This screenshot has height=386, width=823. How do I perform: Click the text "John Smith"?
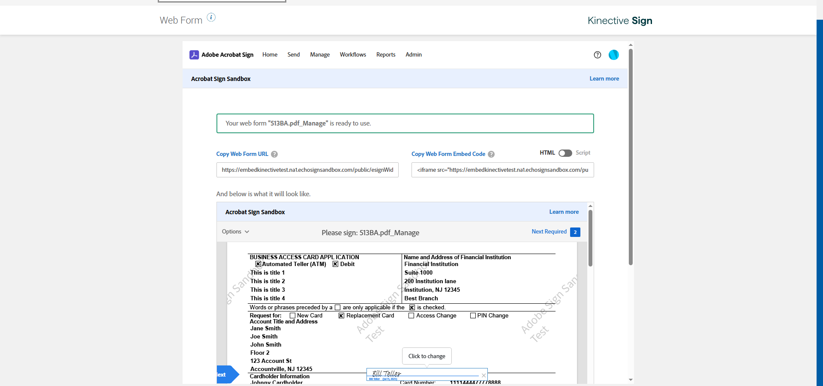pyautogui.click(x=266, y=345)
